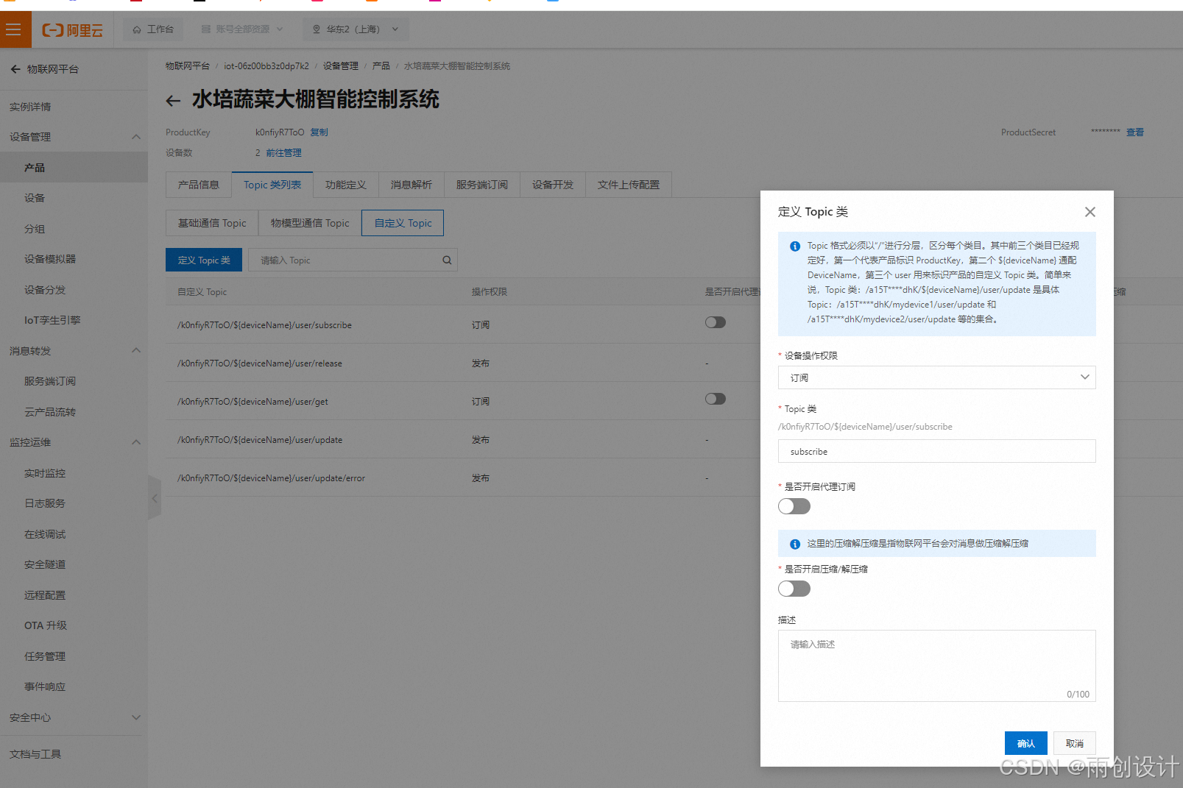The width and height of the screenshot is (1183, 788).
Task: Click the back arrow beside 物联网平台
Action: (x=15, y=69)
